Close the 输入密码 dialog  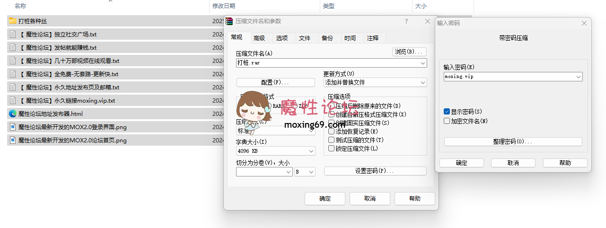coord(584,23)
